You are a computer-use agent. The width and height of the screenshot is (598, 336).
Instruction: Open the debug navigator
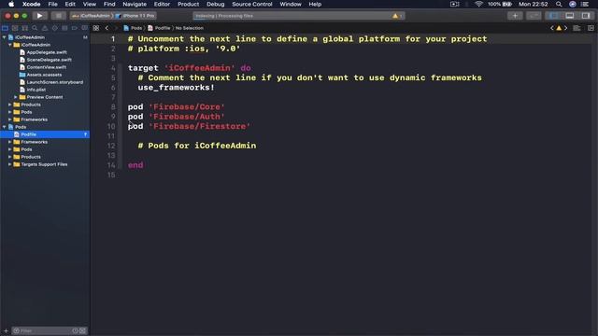tap(64, 28)
